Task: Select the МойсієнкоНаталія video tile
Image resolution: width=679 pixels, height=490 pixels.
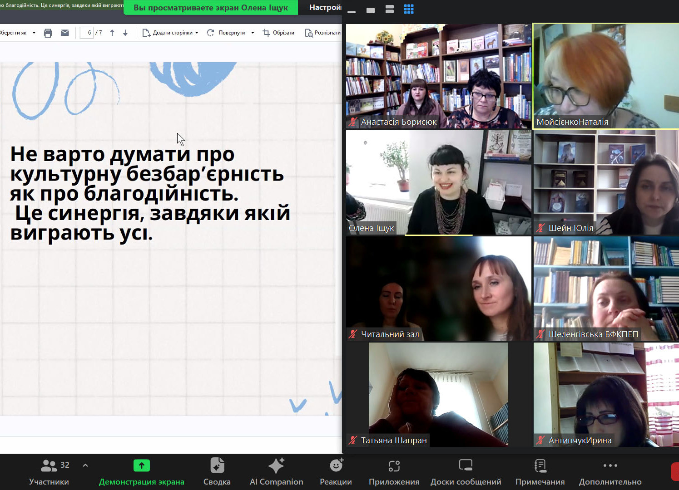Action: pos(606,76)
